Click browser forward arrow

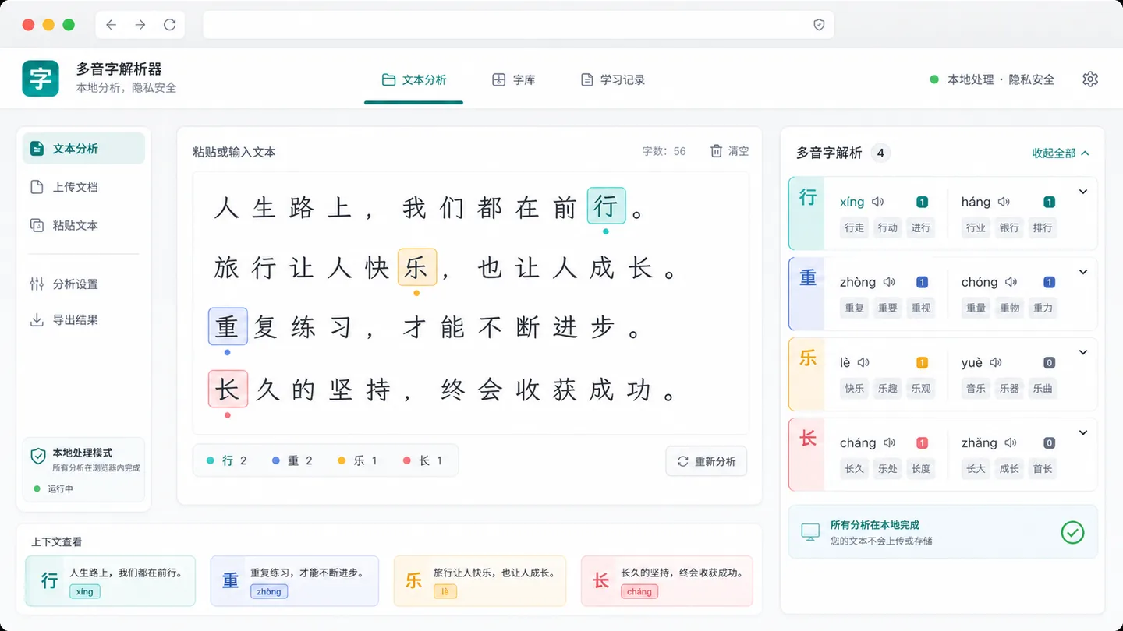pos(140,25)
